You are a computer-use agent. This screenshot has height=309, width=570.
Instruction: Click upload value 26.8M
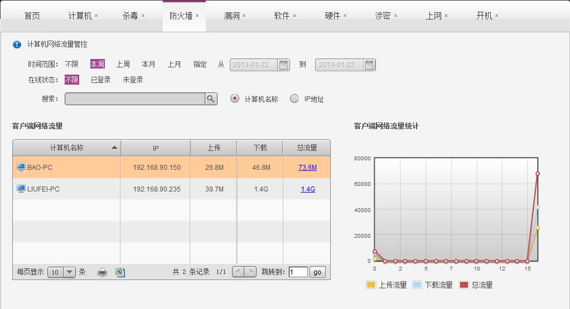[x=214, y=167]
